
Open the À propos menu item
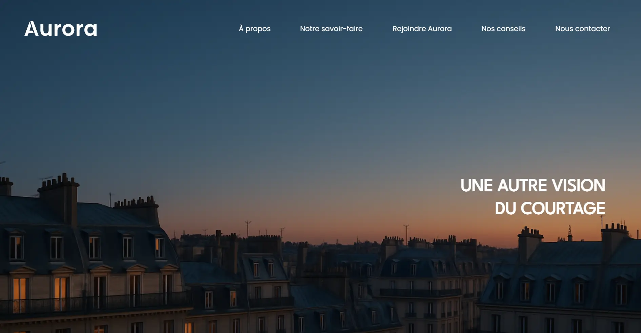255,29
